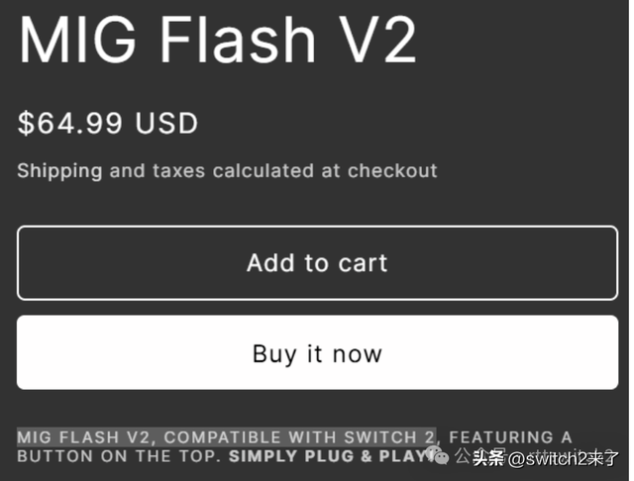Click the word taxes in shipping note
Image resolution: width=634 pixels, height=481 pixels.
tap(178, 171)
